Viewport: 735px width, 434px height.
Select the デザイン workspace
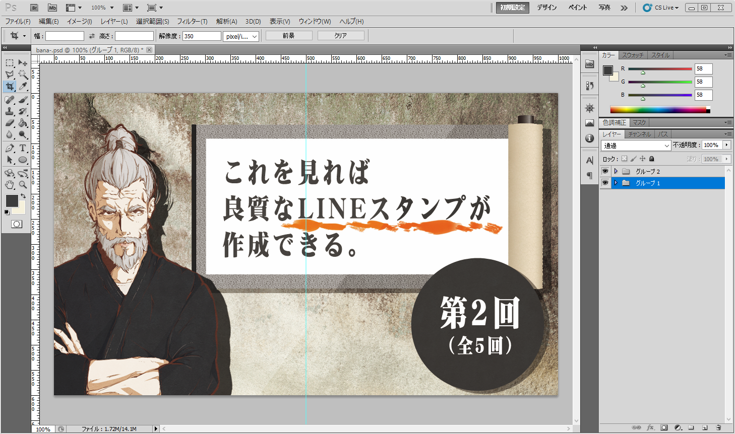pyautogui.click(x=547, y=8)
